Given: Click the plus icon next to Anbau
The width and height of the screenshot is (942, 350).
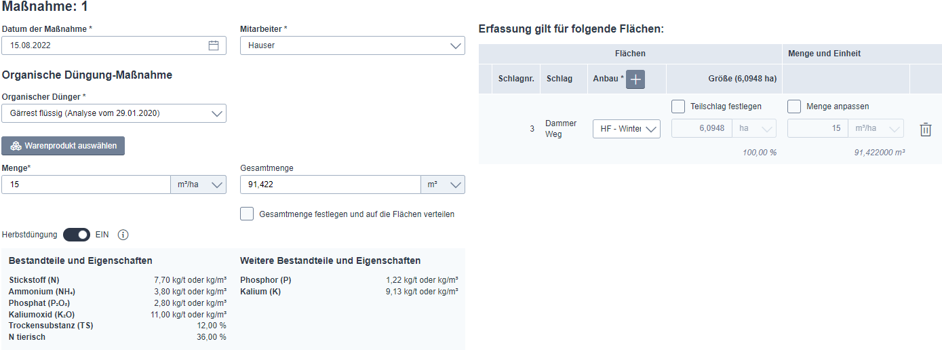Looking at the screenshot, I should coord(635,79).
